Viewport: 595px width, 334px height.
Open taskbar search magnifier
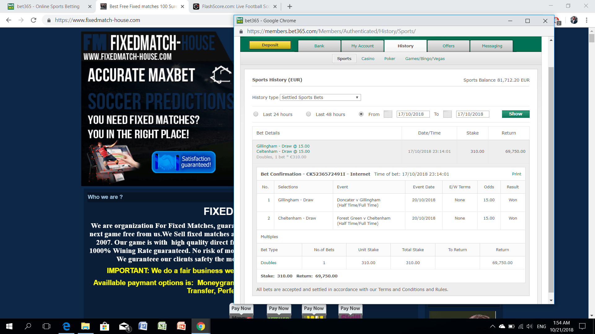click(x=28, y=326)
